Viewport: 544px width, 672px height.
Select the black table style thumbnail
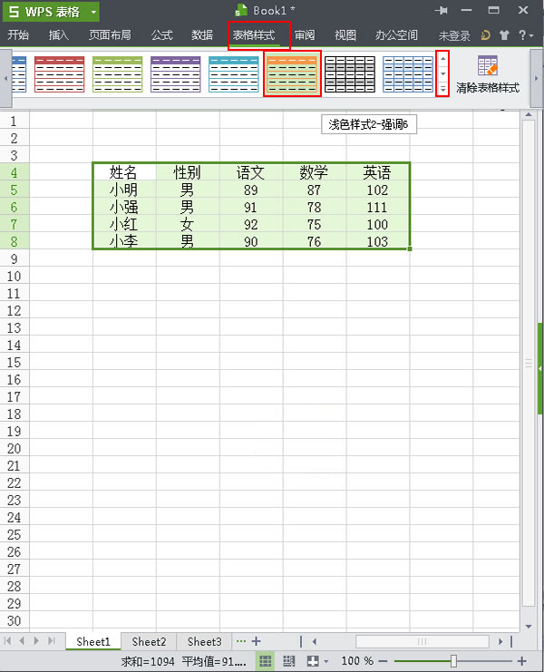pos(349,73)
